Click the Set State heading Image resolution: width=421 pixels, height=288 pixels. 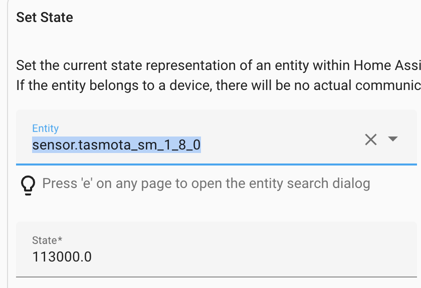coord(45,17)
